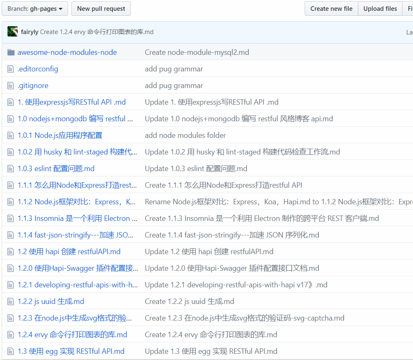
Task: Click the Upload files button
Action: tap(380, 8)
